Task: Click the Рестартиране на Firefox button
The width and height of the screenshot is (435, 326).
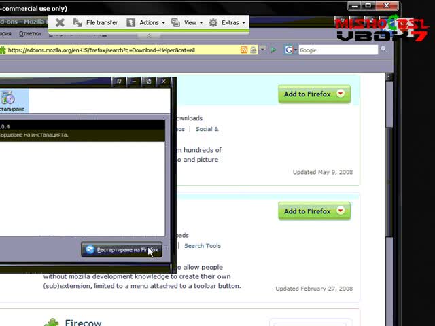Action: tap(122, 250)
